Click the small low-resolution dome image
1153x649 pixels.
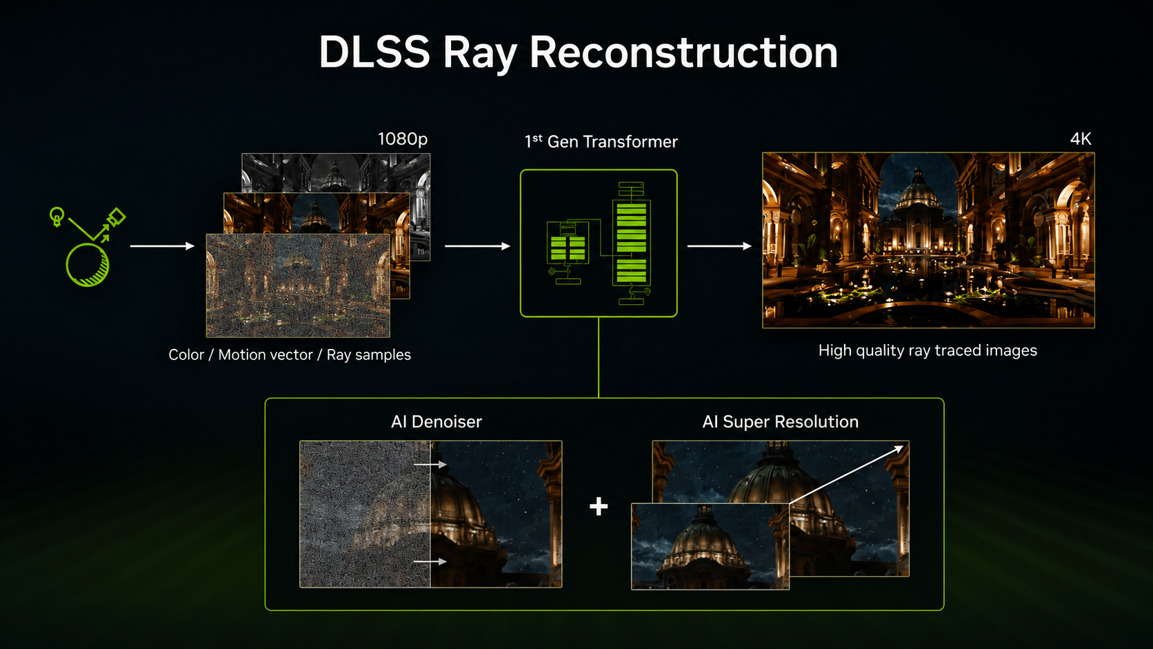[710, 546]
